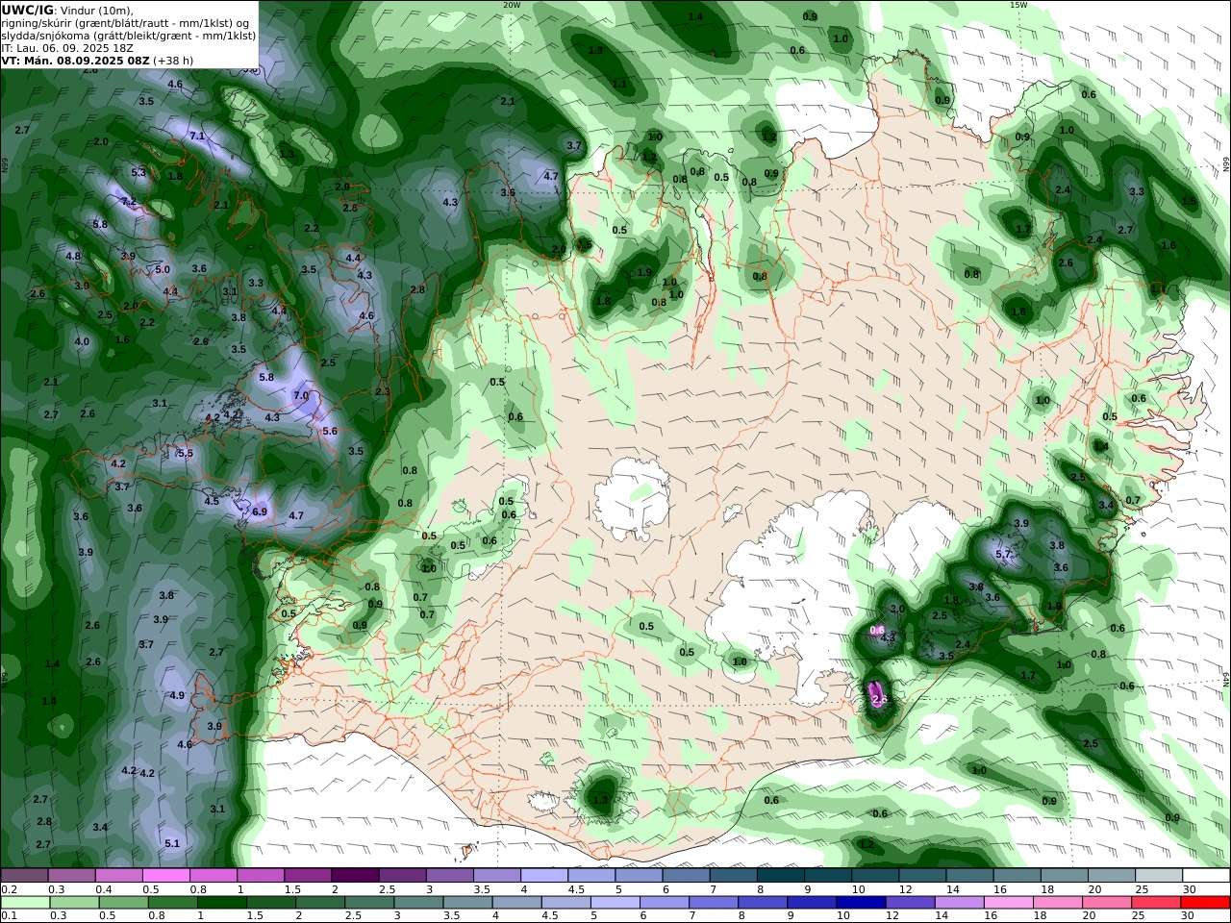The image size is (1231, 923).
Task: Click the pale green 0.1 swatch in bottom legend row
Action: pyautogui.click(x=25, y=903)
